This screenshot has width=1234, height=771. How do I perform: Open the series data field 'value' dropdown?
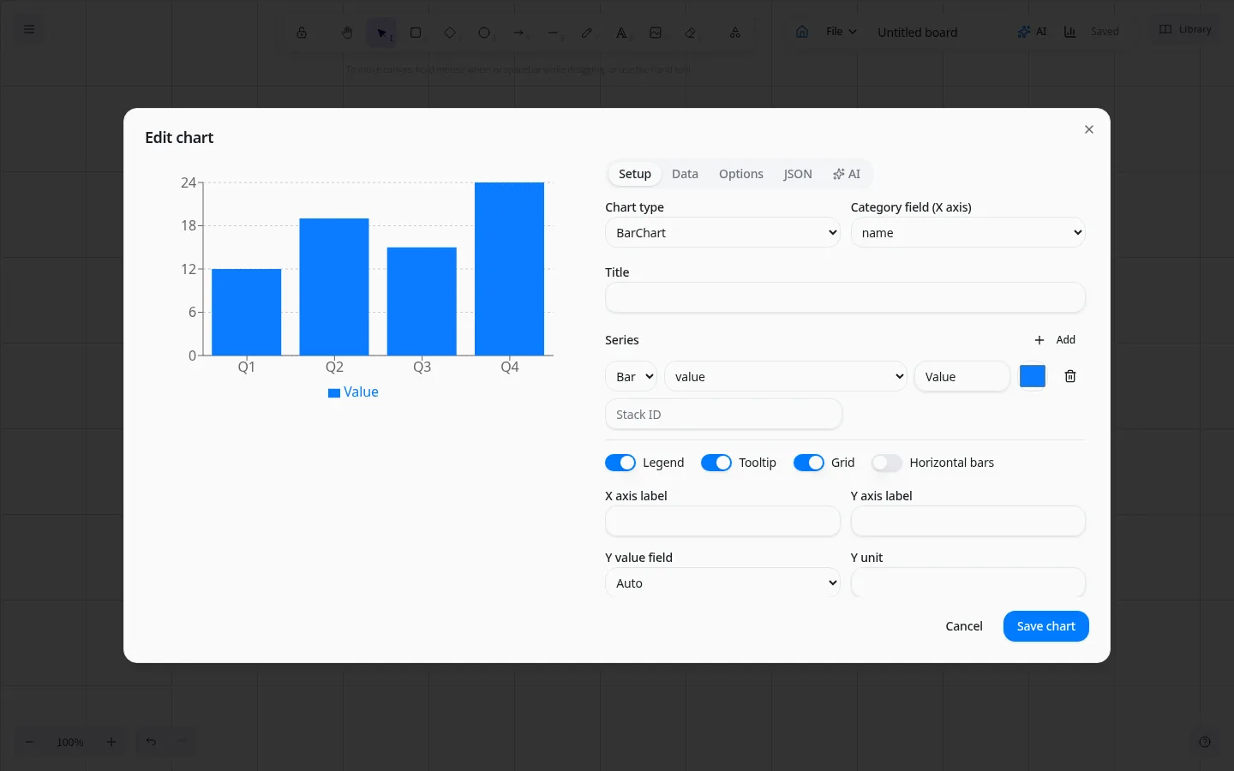(786, 377)
